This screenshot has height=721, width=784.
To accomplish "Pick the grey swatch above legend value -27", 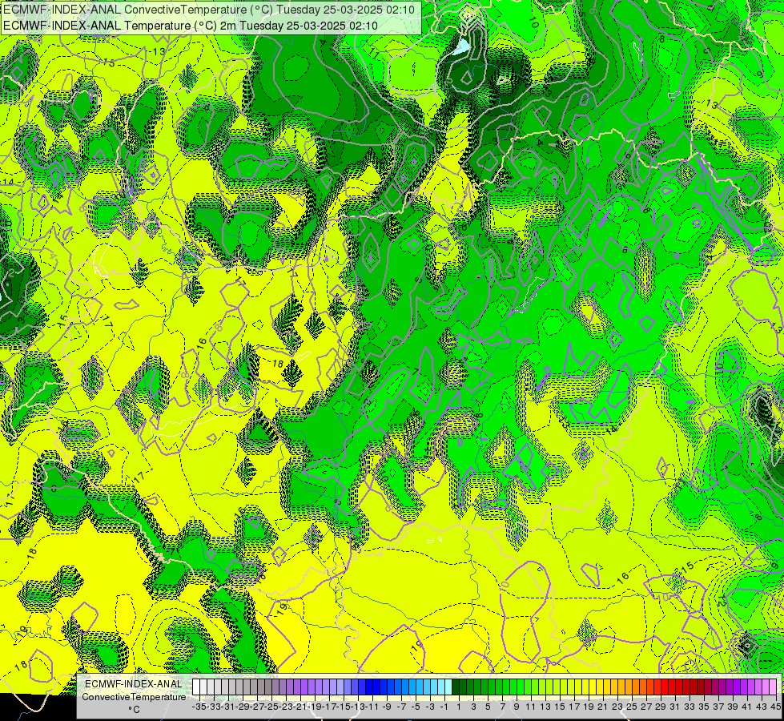I will pos(254,687).
